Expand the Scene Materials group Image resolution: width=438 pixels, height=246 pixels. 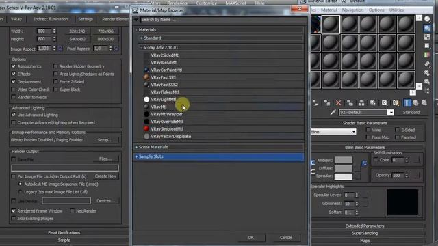click(136, 147)
